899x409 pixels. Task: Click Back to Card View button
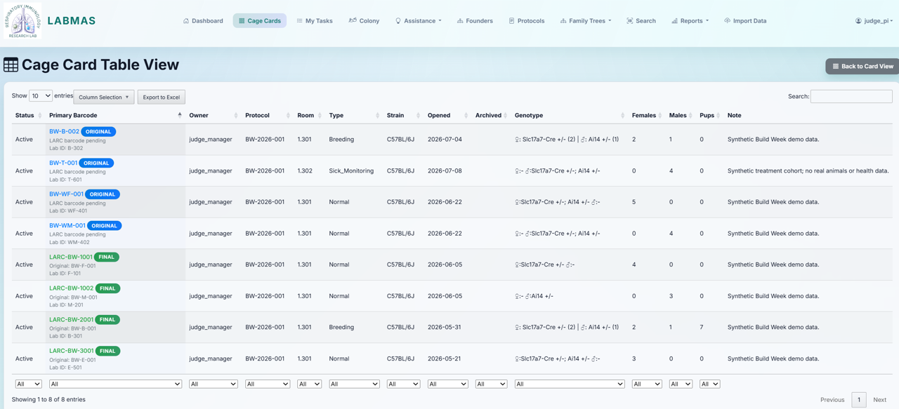pos(862,66)
